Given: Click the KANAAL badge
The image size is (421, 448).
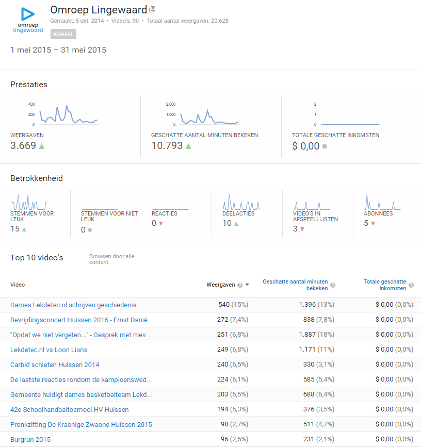Looking at the screenshot, I should [63, 34].
